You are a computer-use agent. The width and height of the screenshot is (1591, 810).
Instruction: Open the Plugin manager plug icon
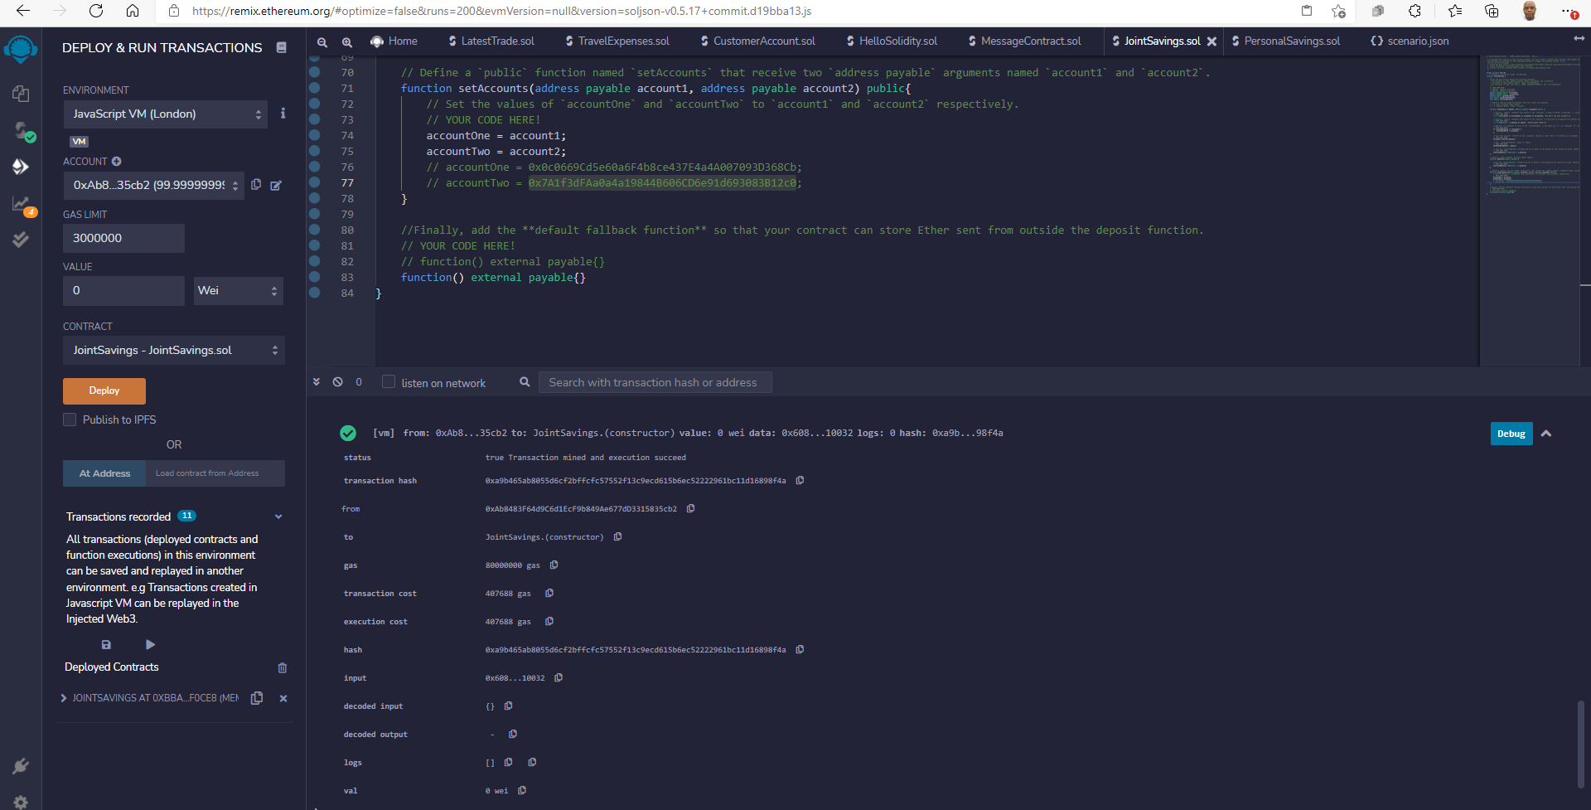click(21, 766)
